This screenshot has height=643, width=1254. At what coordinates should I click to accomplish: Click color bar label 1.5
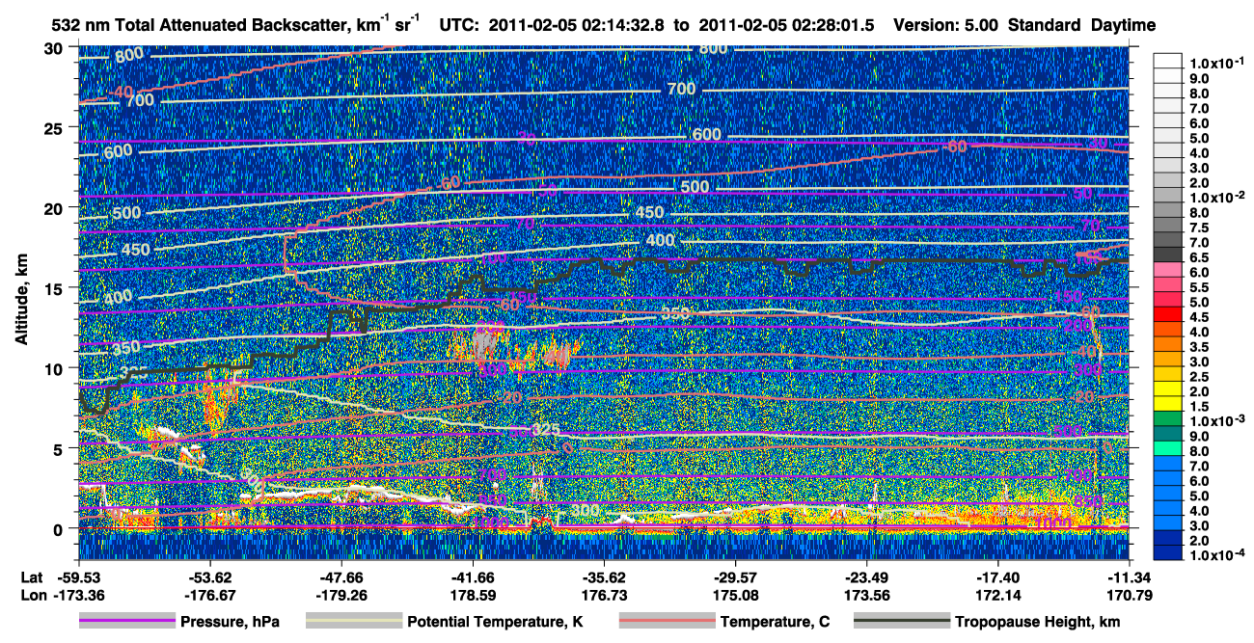click(1199, 407)
